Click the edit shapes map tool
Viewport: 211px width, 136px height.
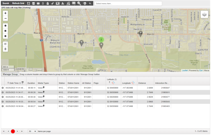(5, 44)
